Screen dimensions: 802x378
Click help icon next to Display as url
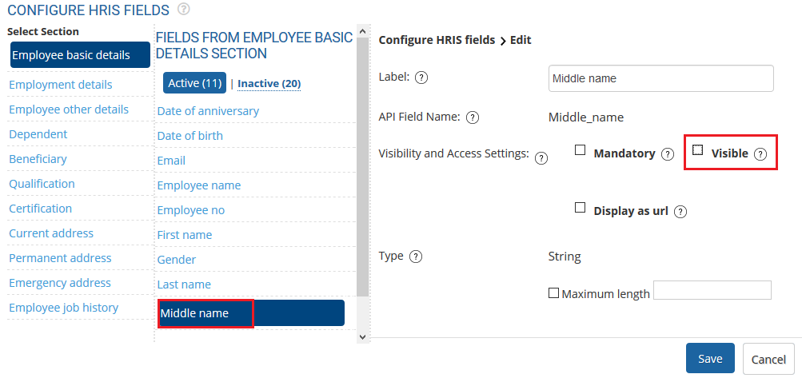(x=680, y=212)
